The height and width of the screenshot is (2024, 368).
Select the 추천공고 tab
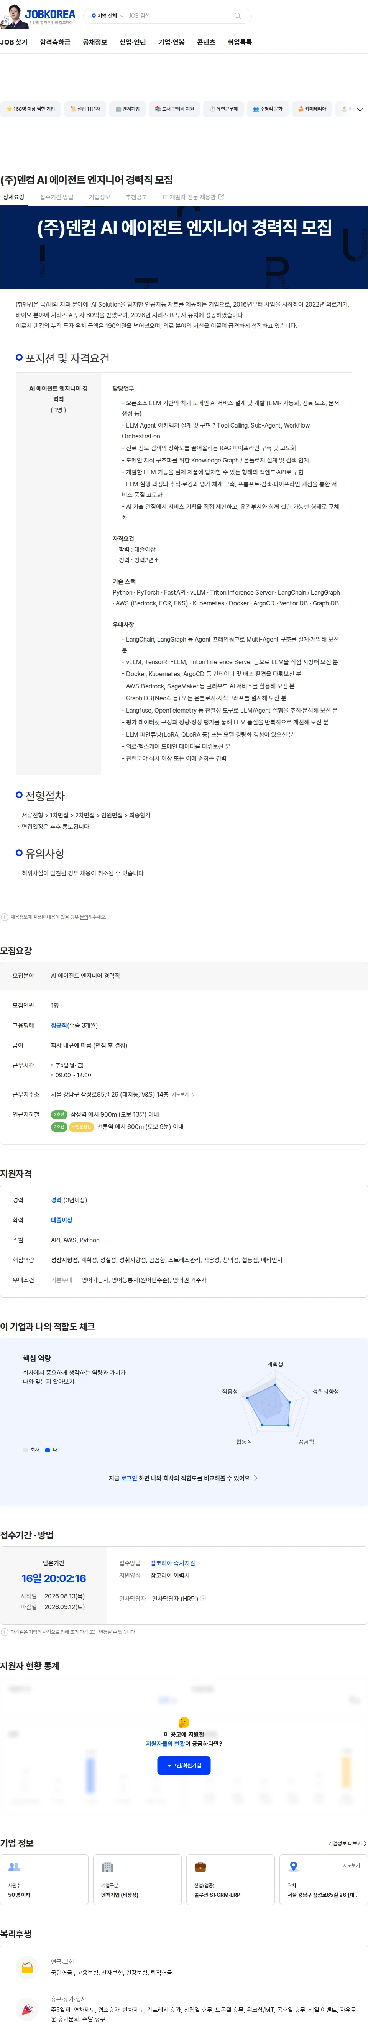tap(136, 197)
